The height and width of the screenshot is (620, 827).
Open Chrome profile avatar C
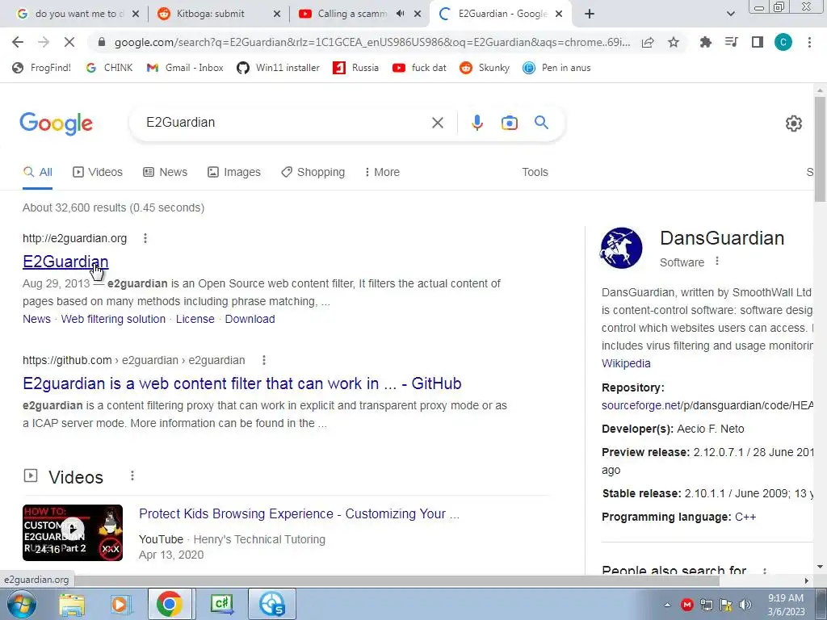[x=783, y=42]
